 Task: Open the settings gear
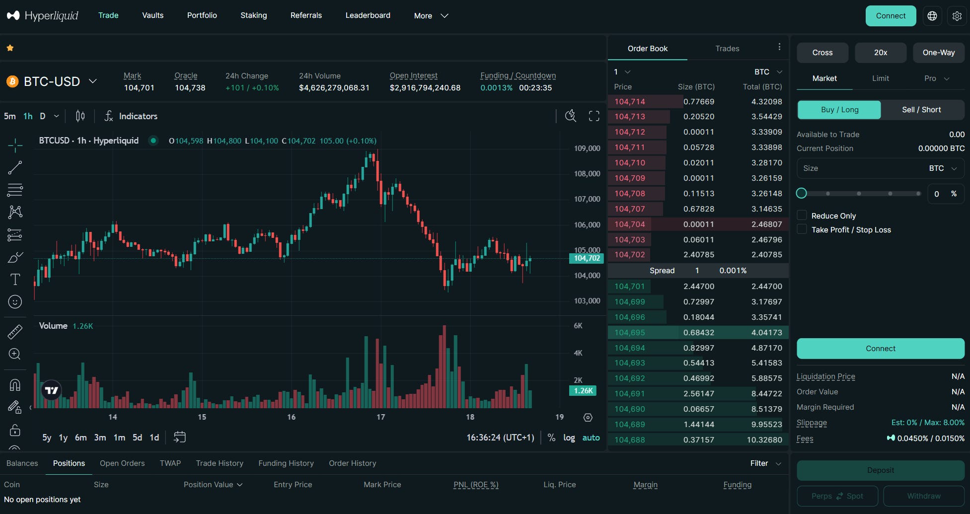click(957, 16)
